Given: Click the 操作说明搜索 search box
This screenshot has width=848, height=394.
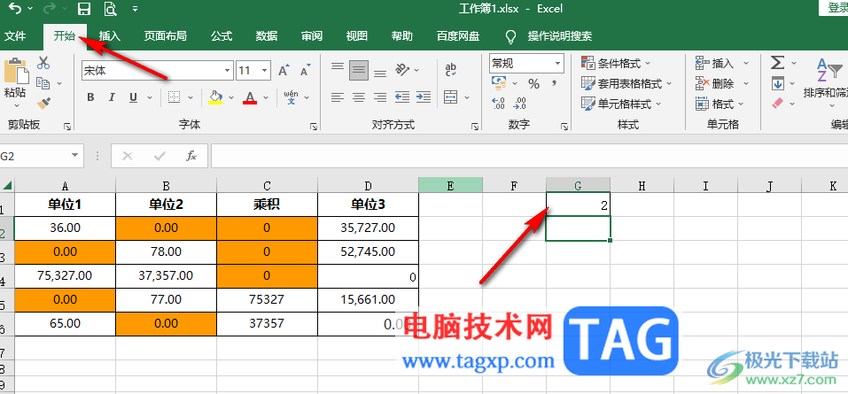Looking at the screenshot, I should (560, 36).
